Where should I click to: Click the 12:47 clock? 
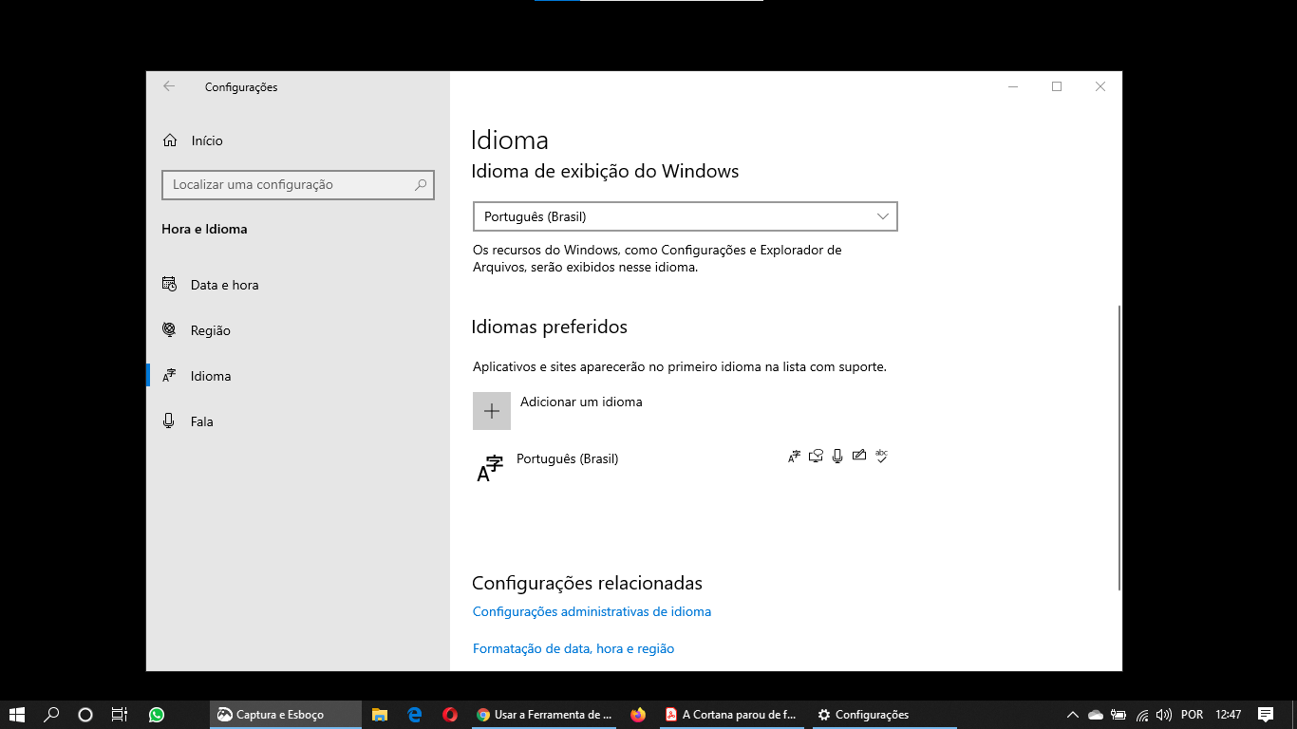point(1229,715)
